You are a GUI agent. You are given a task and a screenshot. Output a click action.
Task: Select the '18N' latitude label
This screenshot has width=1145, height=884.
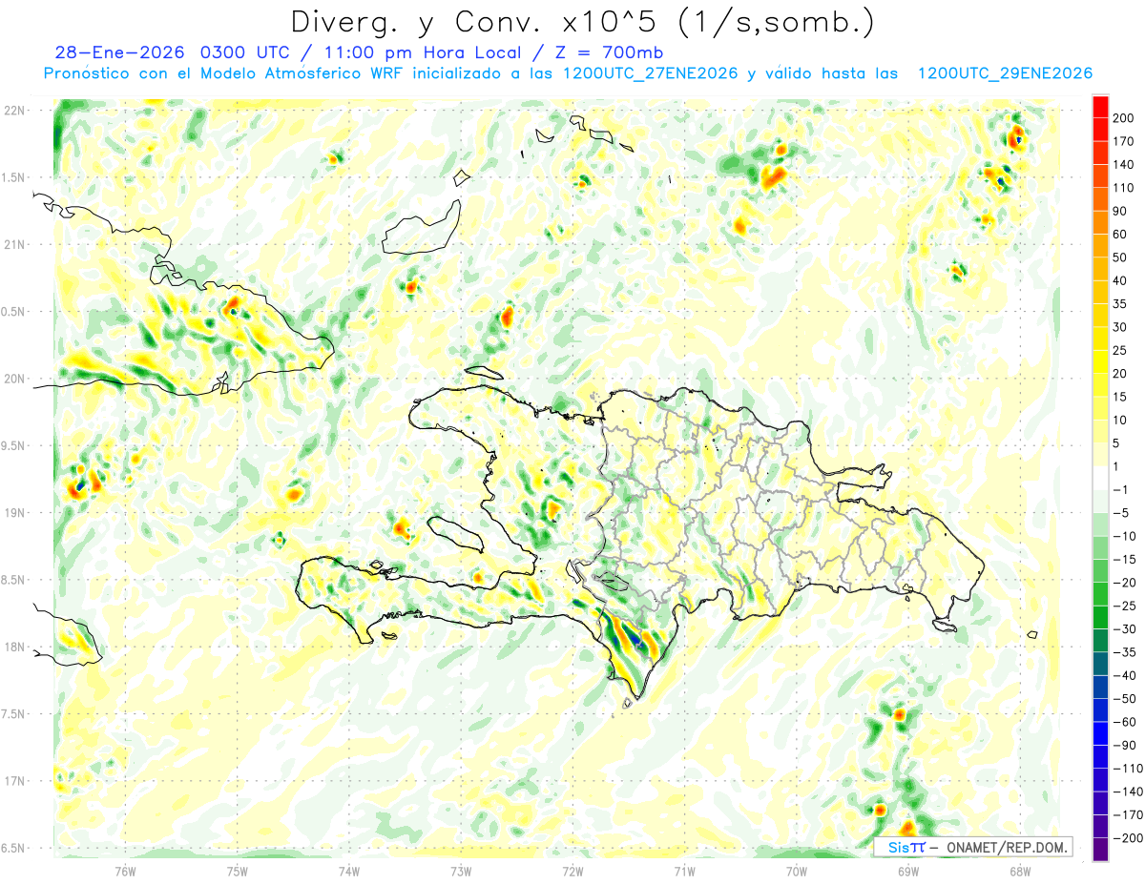(x=16, y=647)
